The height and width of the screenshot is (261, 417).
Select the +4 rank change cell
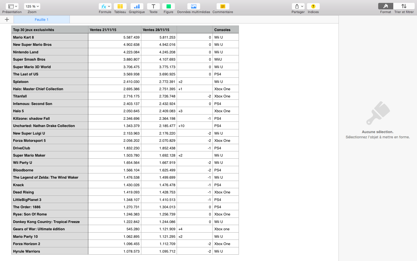pyautogui.click(x=195, y=229)
